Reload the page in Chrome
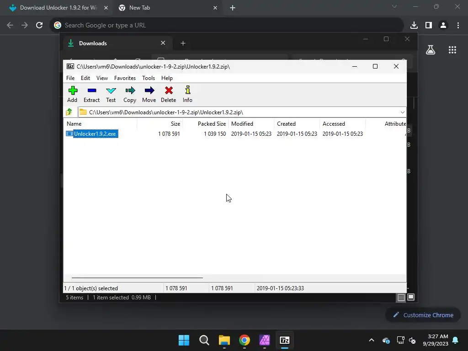Viewport: 468px width, 351px height. (x=39, y=25)
